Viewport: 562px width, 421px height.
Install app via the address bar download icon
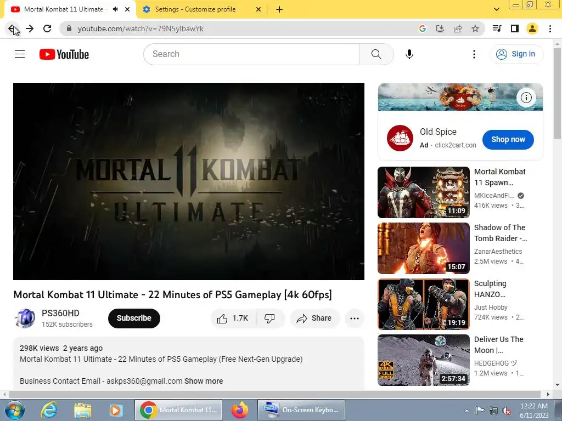440,29
